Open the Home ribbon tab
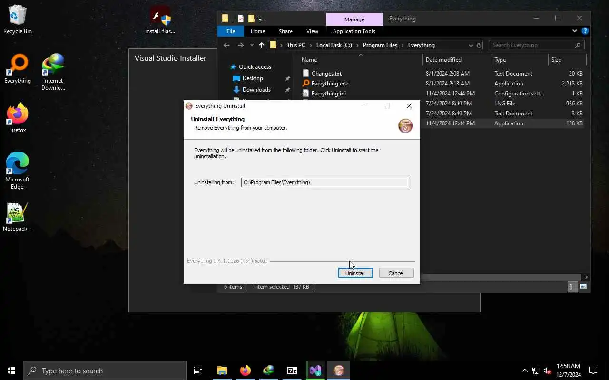 point(258,31)
